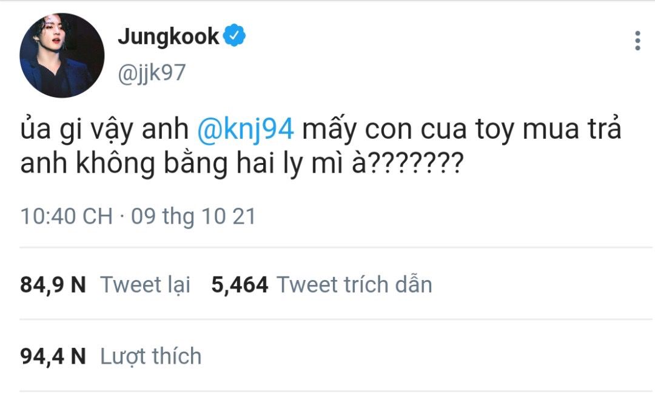655x394 pixels.
Task: Open the three-dot more options menu
Action: pos(637,41)
